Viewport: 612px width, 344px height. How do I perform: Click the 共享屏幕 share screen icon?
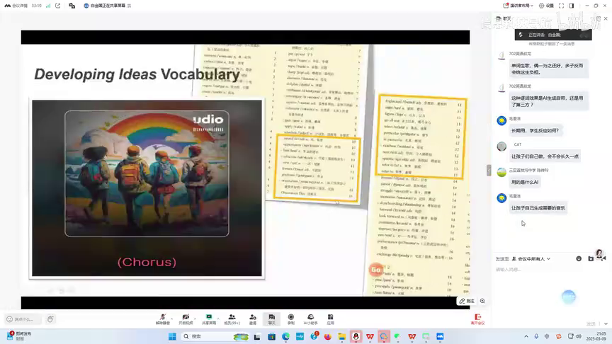click(209, 319)
